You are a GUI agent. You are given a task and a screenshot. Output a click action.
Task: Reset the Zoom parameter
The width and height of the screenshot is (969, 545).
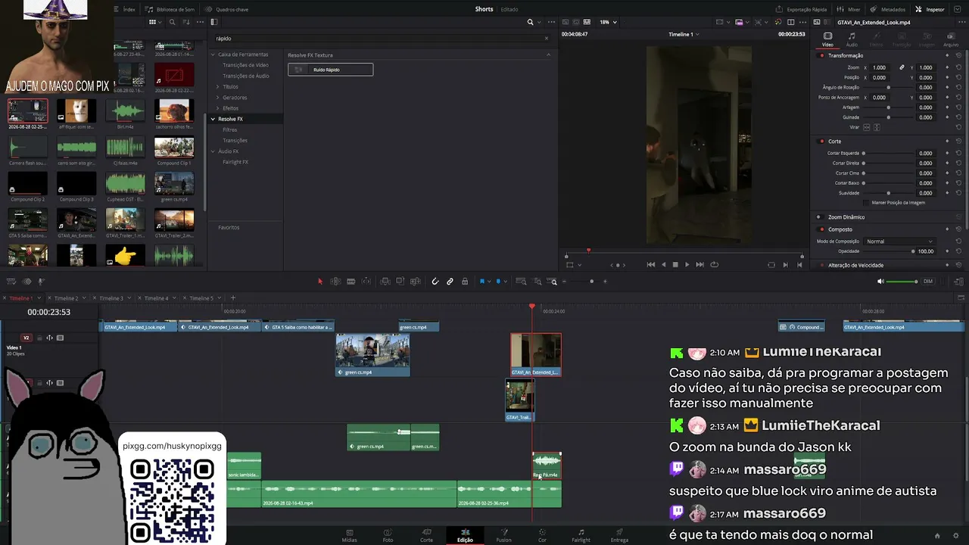click(x=958, y=67)
